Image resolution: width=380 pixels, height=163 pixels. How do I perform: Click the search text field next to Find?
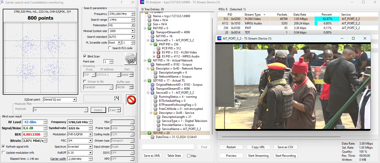pyautogui.click(x=168, y=147)
